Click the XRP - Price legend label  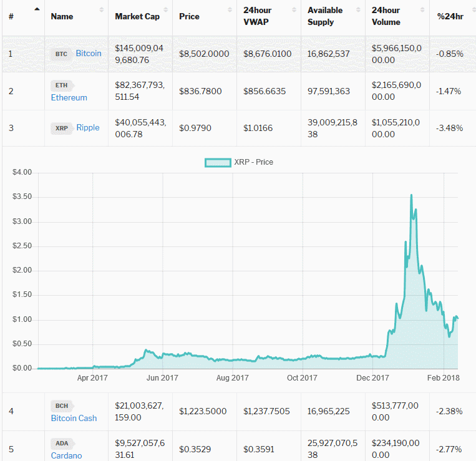click(x=254, y=162)
